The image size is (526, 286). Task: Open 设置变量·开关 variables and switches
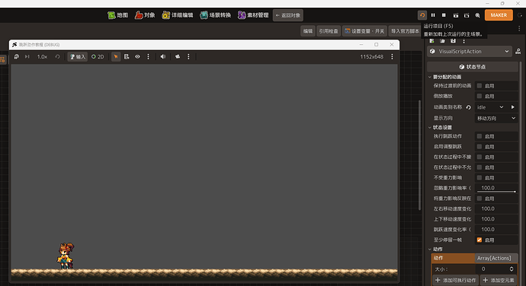(x=364, y=31)
